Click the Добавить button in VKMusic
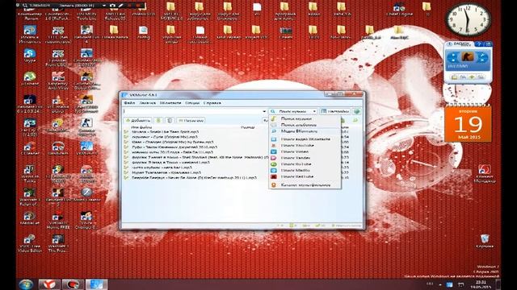Screen dimensions: 517x290 click(x=138, y=120)
